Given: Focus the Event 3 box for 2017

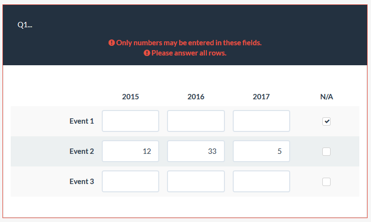Looking at the screenshot, I should (x=261, y=182).
